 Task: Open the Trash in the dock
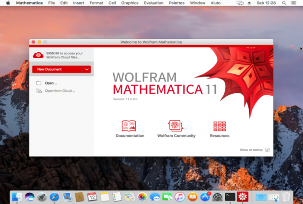click(x=286, y=197)
